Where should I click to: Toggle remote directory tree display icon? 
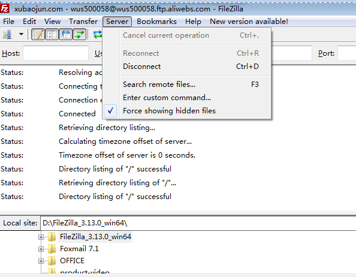coord(66,35)
